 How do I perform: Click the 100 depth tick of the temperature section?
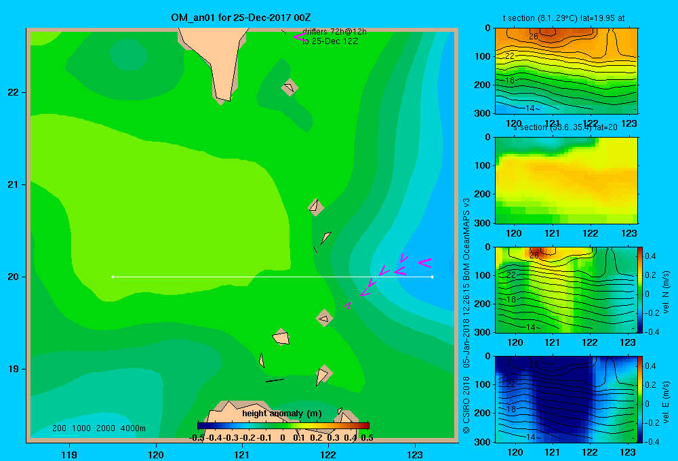pyautogui.click(x=483, y=56)
